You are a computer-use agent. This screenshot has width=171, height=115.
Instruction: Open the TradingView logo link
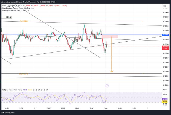[x=8, y=113]
